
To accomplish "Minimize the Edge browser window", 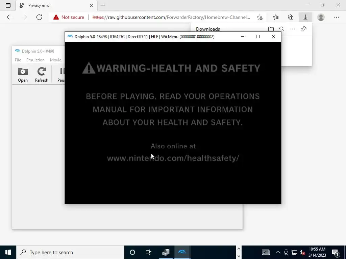I will click(x=307, y=5).
